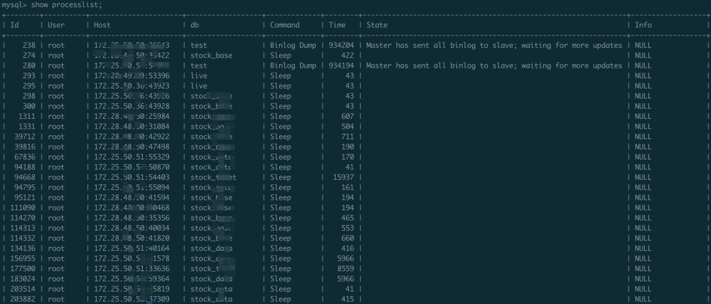Select the process Id 94668

tap(24, 177)
